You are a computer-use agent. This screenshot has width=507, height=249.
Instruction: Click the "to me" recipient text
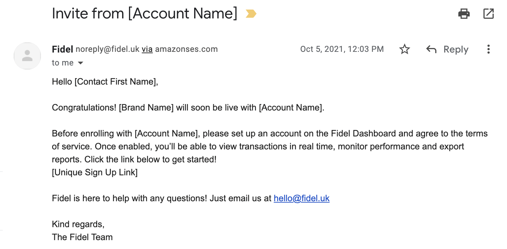click(63, 63)
